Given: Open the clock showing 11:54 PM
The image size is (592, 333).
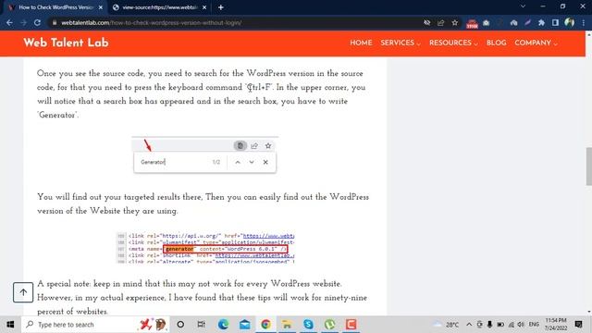Looking at the screenshot, I should click(x=556, y=325).
